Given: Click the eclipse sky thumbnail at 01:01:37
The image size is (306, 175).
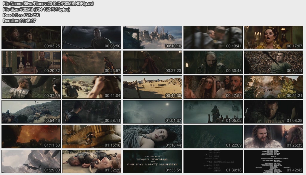Looking at the screenshot, I should coord(152,112).
